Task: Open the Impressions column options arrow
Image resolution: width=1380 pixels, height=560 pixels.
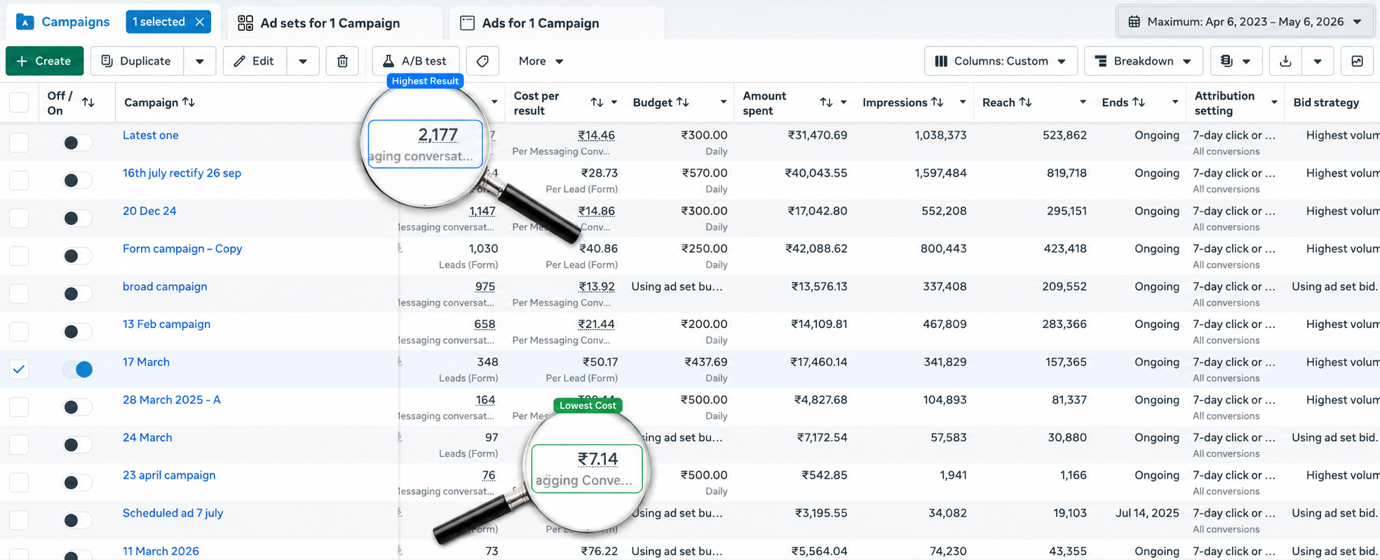Action: click(963, 102)
